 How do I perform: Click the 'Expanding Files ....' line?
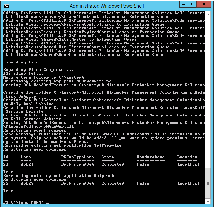point(28,62)
